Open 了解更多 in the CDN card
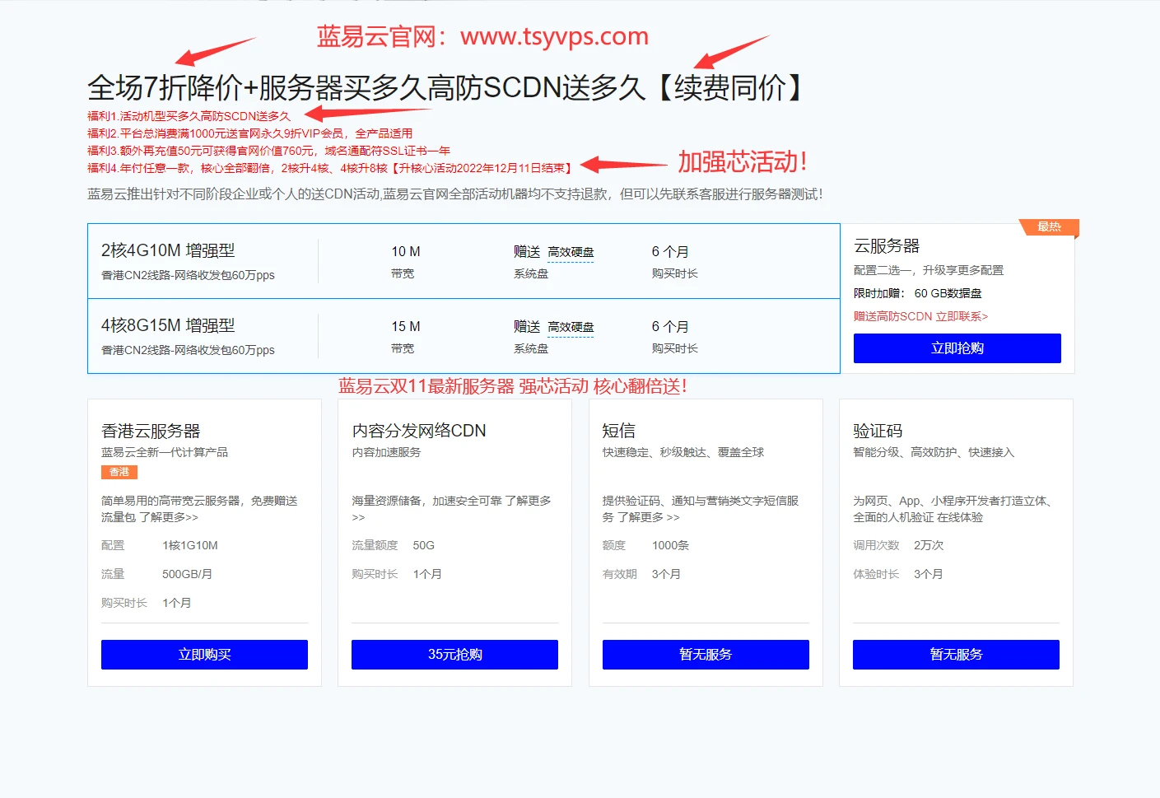This screenshot has width=1160, height=798. [528, 501]
